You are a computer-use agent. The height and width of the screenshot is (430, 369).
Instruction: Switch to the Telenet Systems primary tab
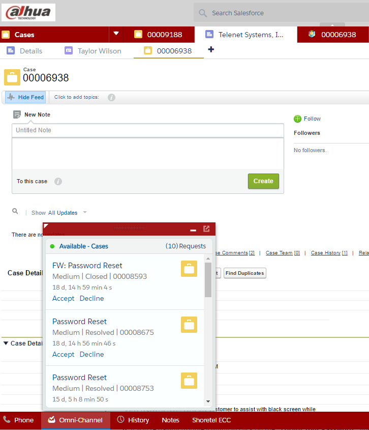point(245,35)
